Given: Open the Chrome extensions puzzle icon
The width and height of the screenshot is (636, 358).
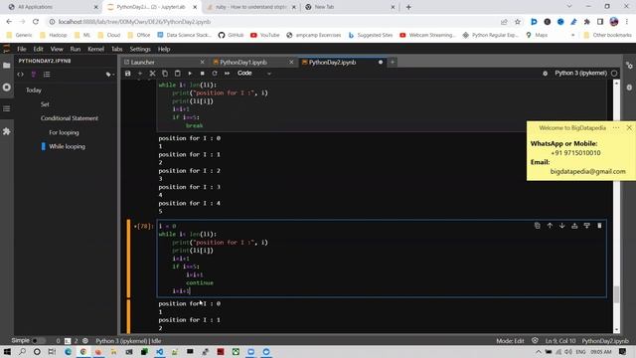Looking at the screenshot, I should (587, 22).
